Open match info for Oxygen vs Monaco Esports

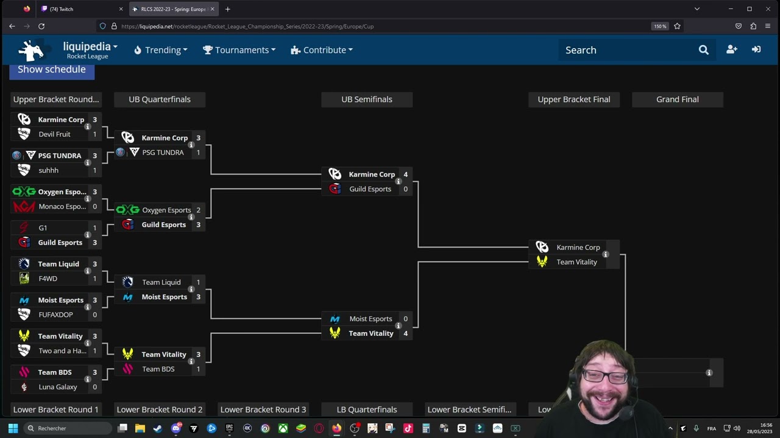(x=87, y=199)
